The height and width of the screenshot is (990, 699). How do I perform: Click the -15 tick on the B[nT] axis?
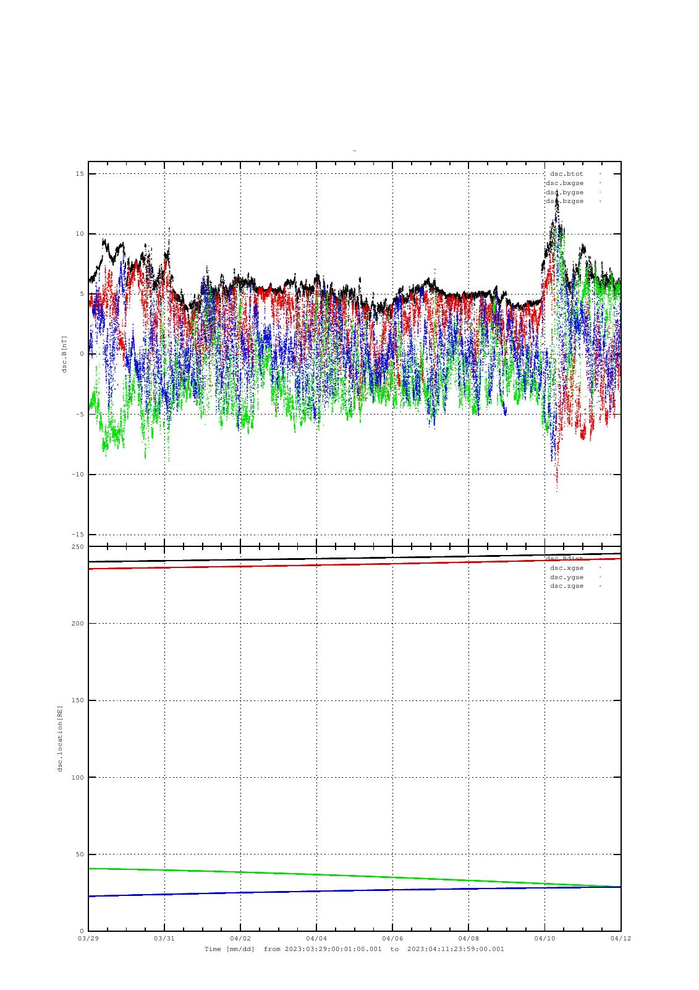click(77, 535)
